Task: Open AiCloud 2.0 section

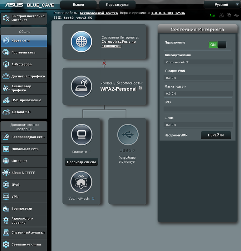Action: 24,112
